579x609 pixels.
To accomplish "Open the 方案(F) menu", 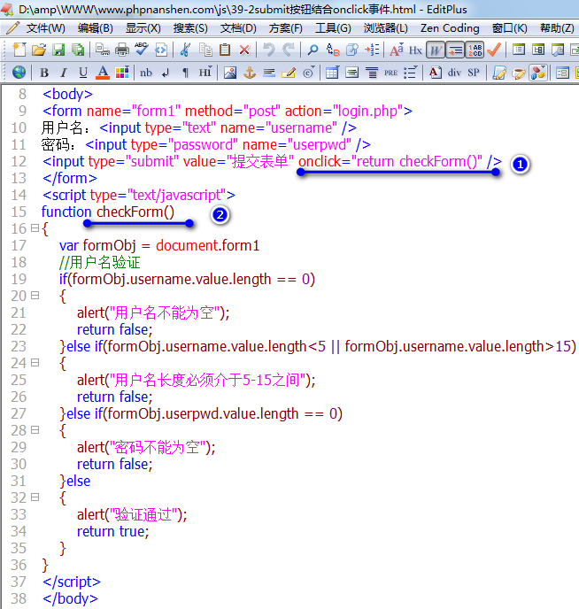I will click(285, 28).
